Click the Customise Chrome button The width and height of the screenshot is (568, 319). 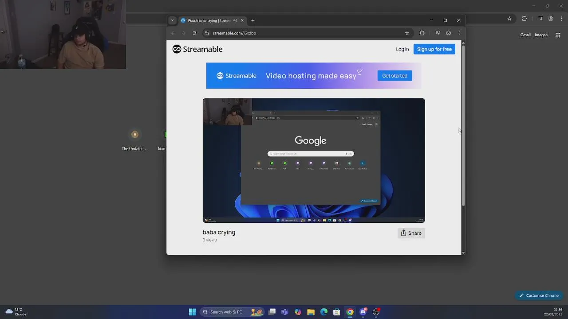point(539,296)
